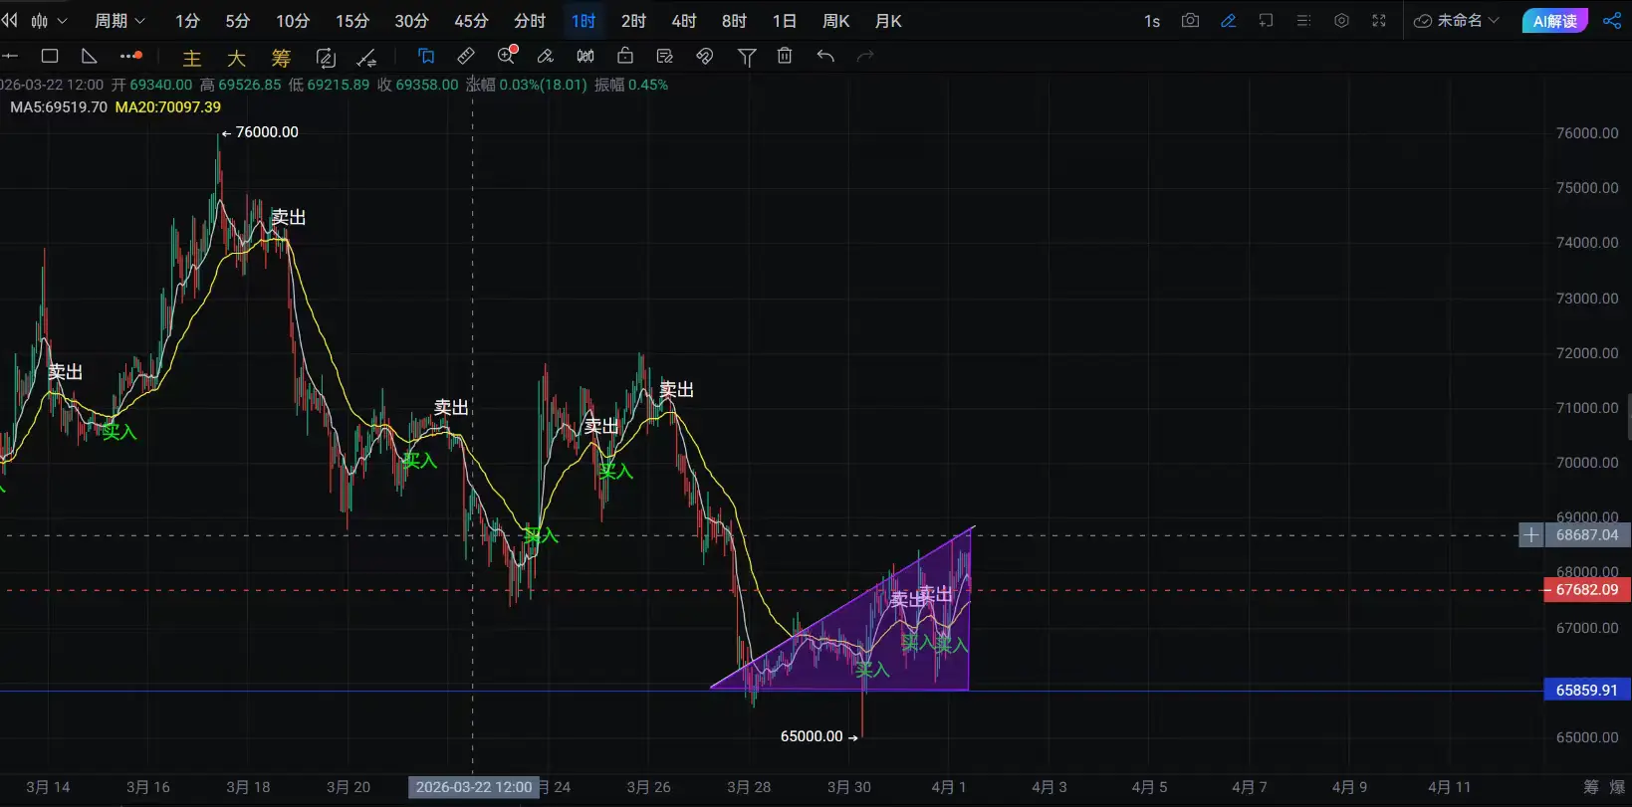
Task: Choose the 30分 timeframe
Action: coord(411,21)
